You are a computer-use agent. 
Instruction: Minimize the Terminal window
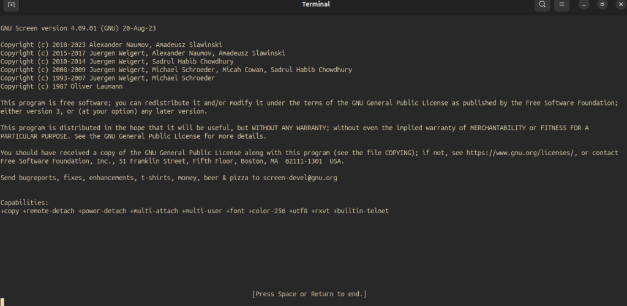[584, 5]
